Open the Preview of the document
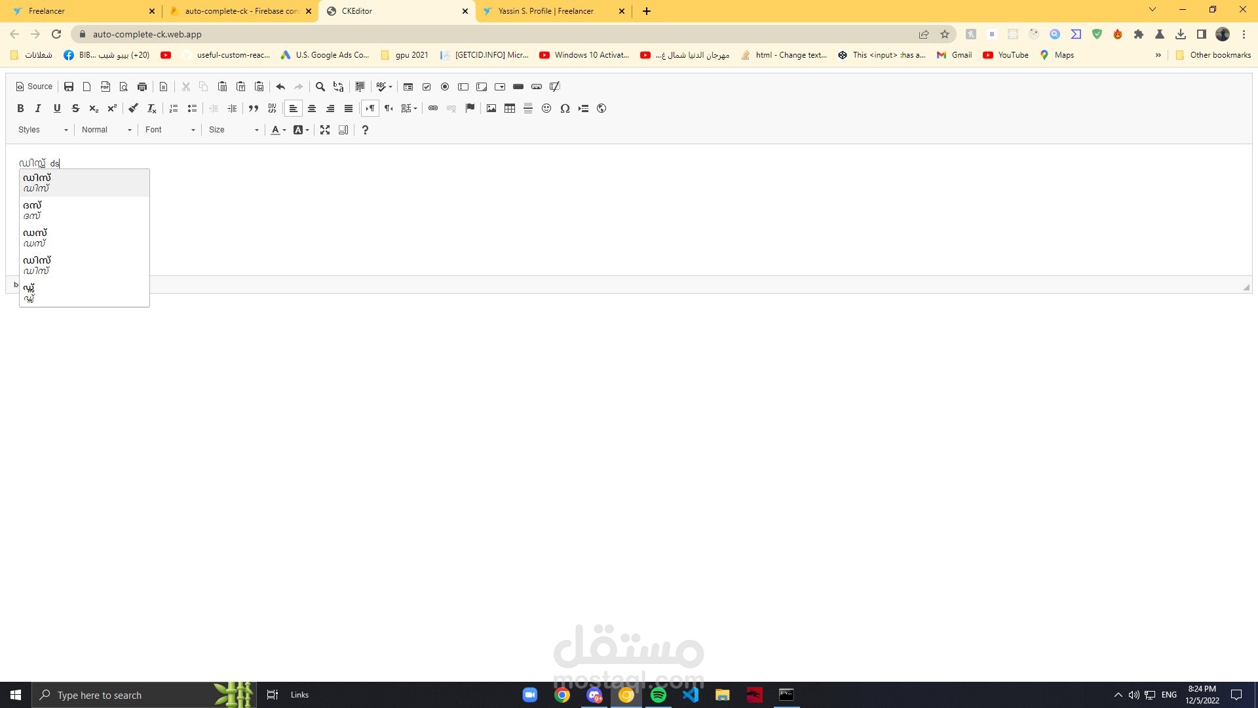 (x=123, y=87)
